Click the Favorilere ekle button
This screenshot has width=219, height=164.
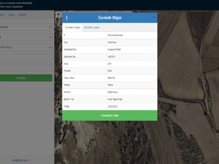point(109,116)
